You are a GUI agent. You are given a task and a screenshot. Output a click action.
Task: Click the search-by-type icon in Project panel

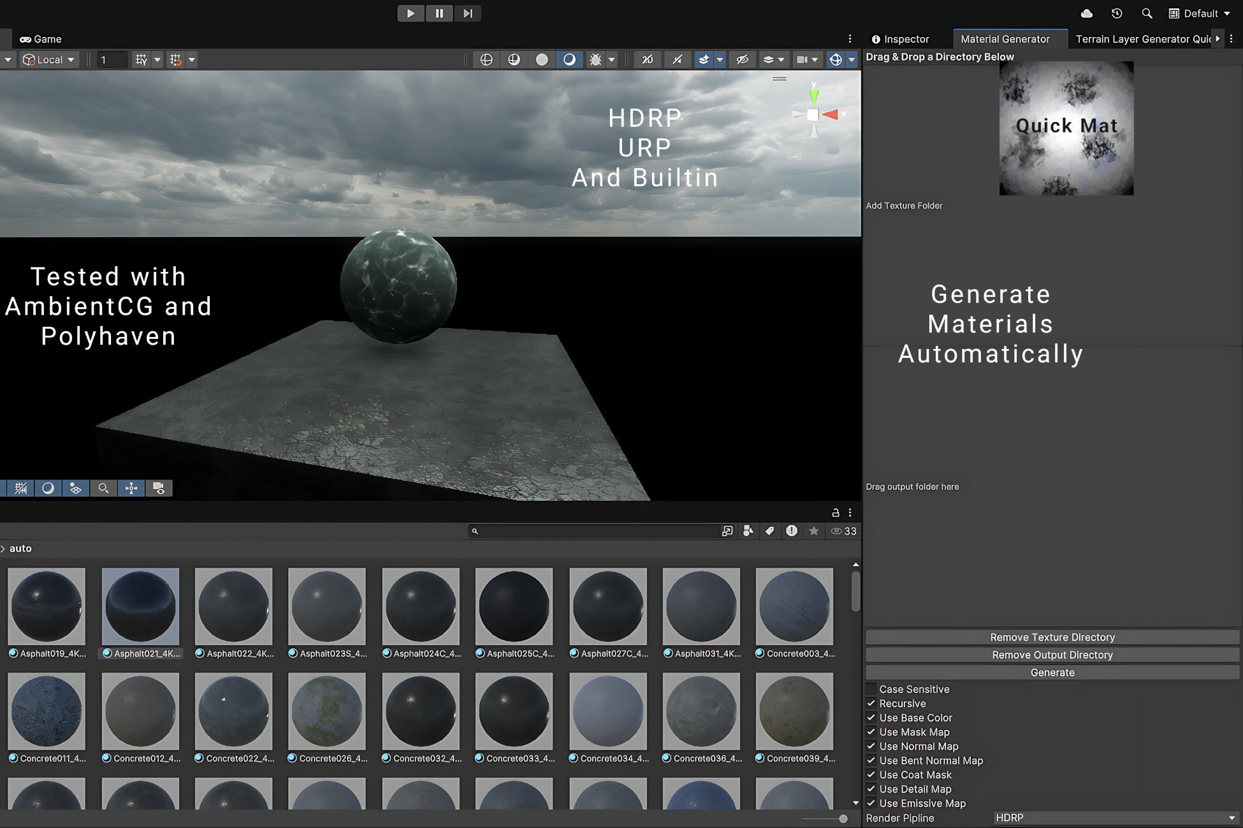[x=748, y=531]
